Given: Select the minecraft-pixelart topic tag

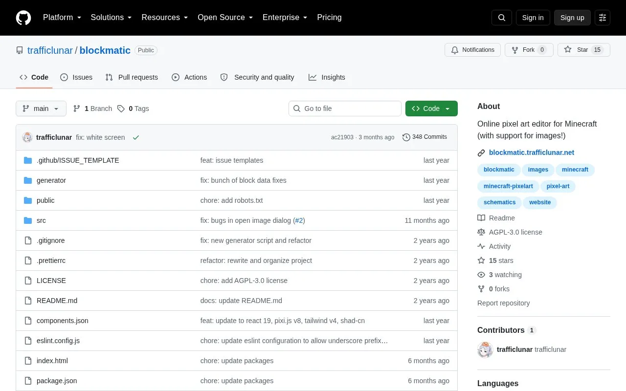Looking at the screenshot, I should 508,186.
